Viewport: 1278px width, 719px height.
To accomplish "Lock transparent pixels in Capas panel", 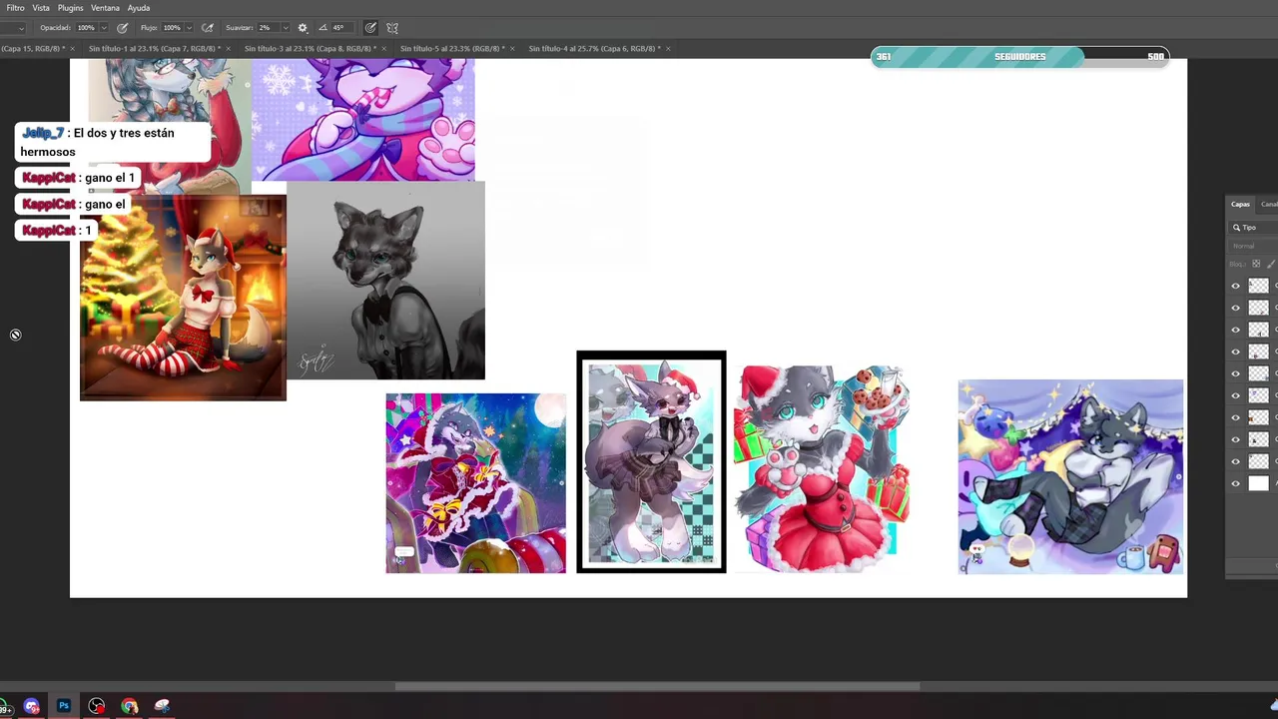I will [1256, 264].
